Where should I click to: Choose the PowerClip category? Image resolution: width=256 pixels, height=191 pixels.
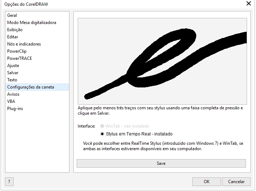tap(17, 51)
